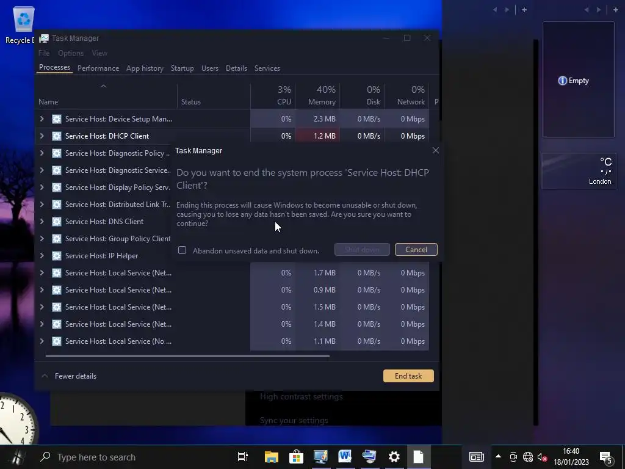Open Task Manager taskbar icon
The width and height of the screenshot is (625, 469).
320,457
